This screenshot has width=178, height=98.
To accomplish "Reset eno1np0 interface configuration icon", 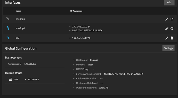I will pos(172,19).
